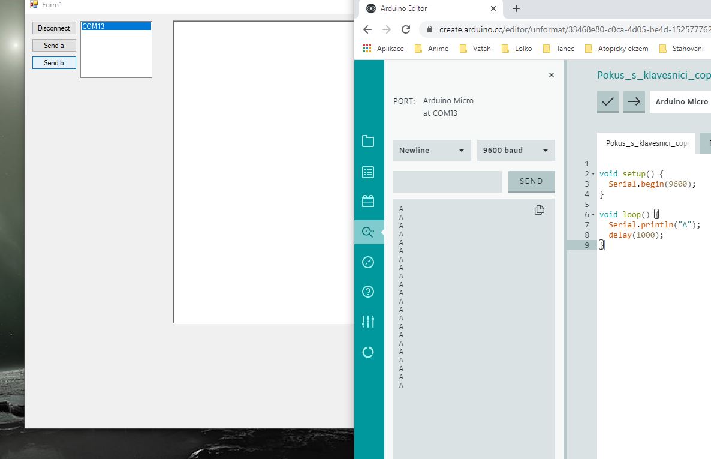Click the Verify checkmark button
This screenshot has height=459, width=711.
608,102
